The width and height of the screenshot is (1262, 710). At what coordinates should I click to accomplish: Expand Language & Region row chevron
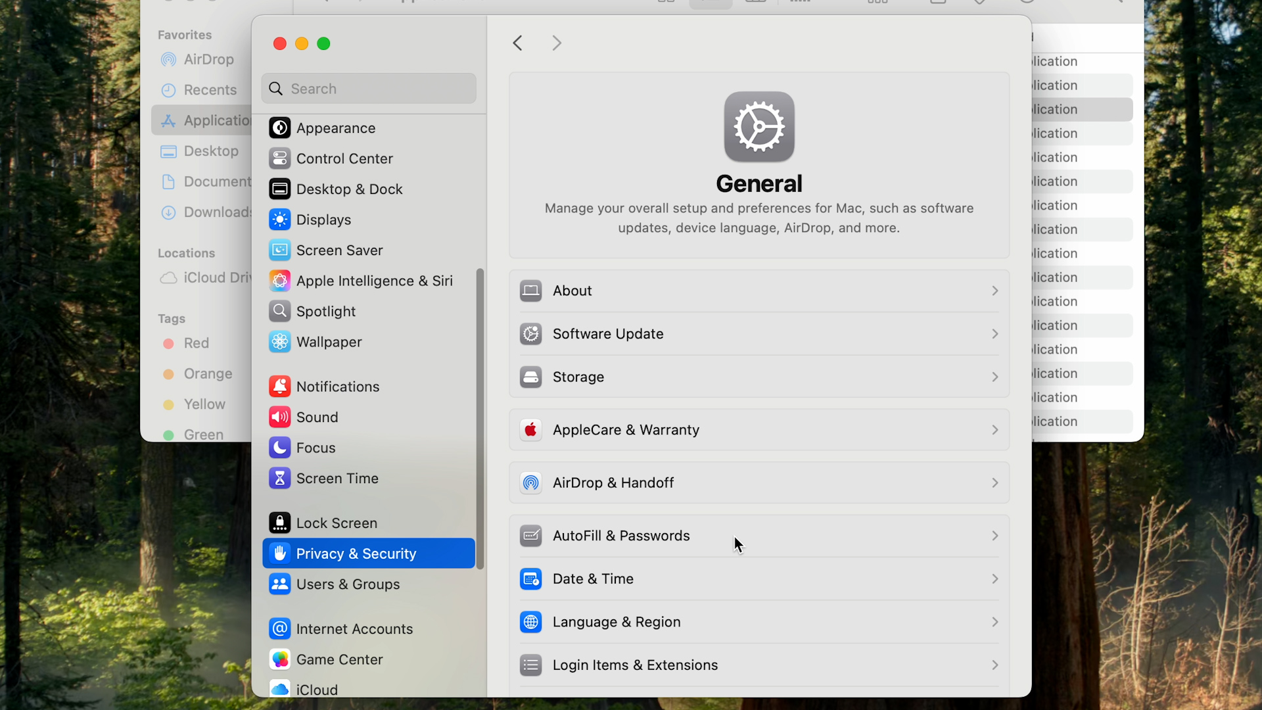(x=994, y=622)
